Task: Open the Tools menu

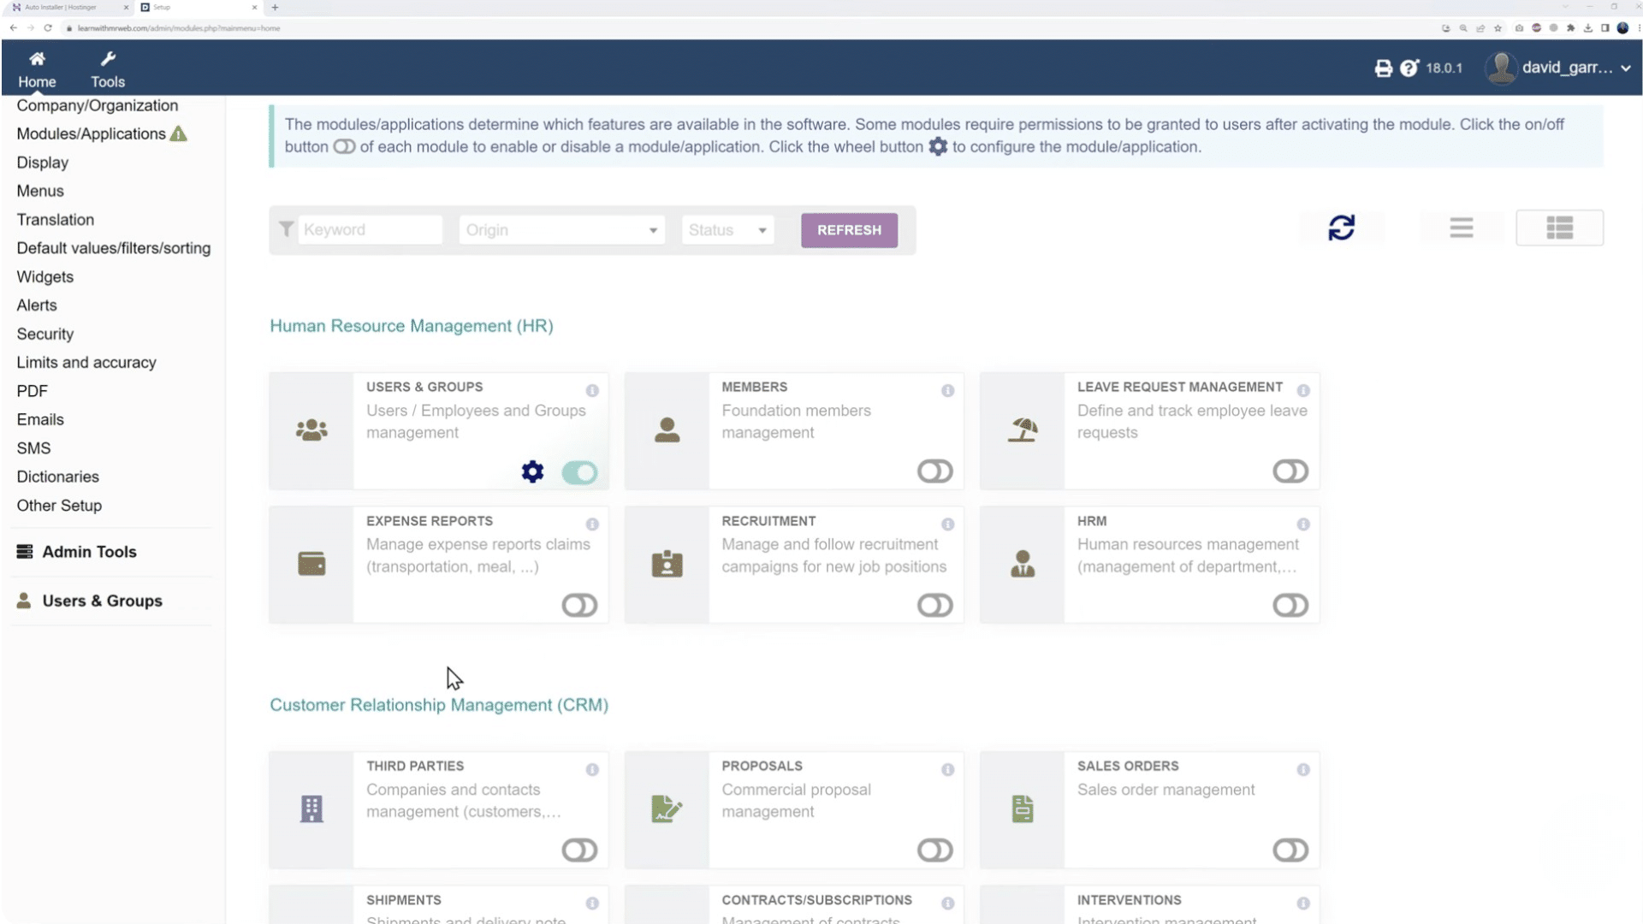Action: pos(107,68)
